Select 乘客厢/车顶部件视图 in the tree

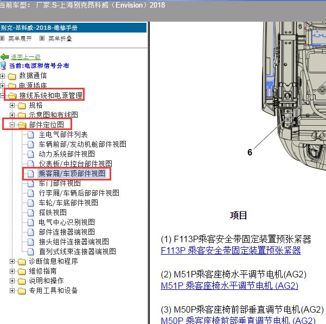point(72,173)
